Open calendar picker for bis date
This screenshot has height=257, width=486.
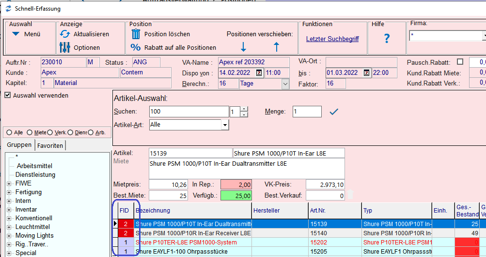(x=366, y=73)
